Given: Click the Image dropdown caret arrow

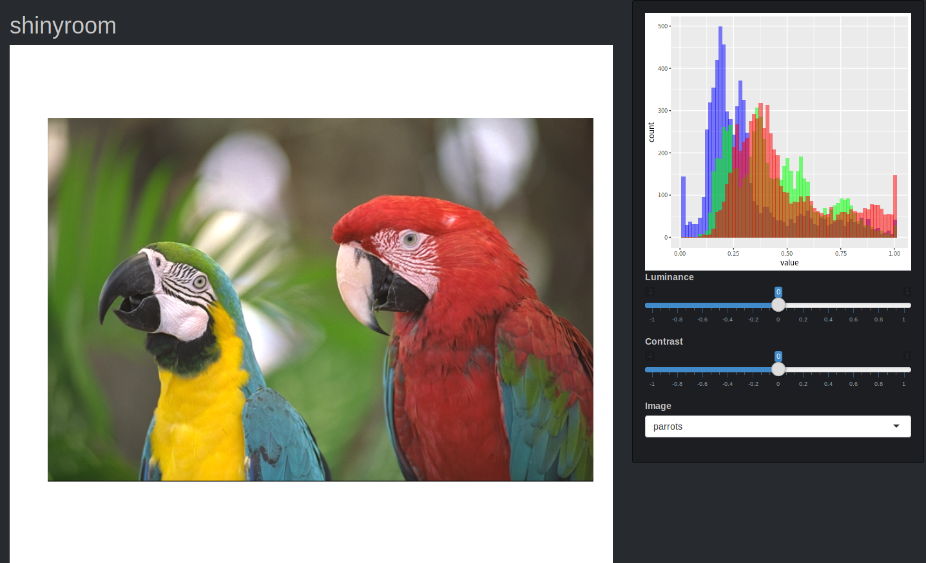Looking at the screenshot, I should pos(896,426).
